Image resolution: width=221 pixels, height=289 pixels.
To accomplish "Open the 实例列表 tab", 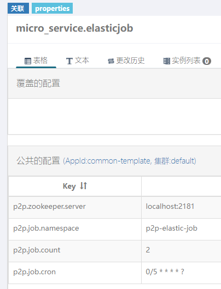I will [187, 61].
